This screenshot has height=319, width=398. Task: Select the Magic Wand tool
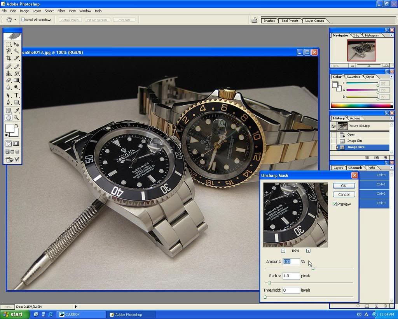coord(16,51)
